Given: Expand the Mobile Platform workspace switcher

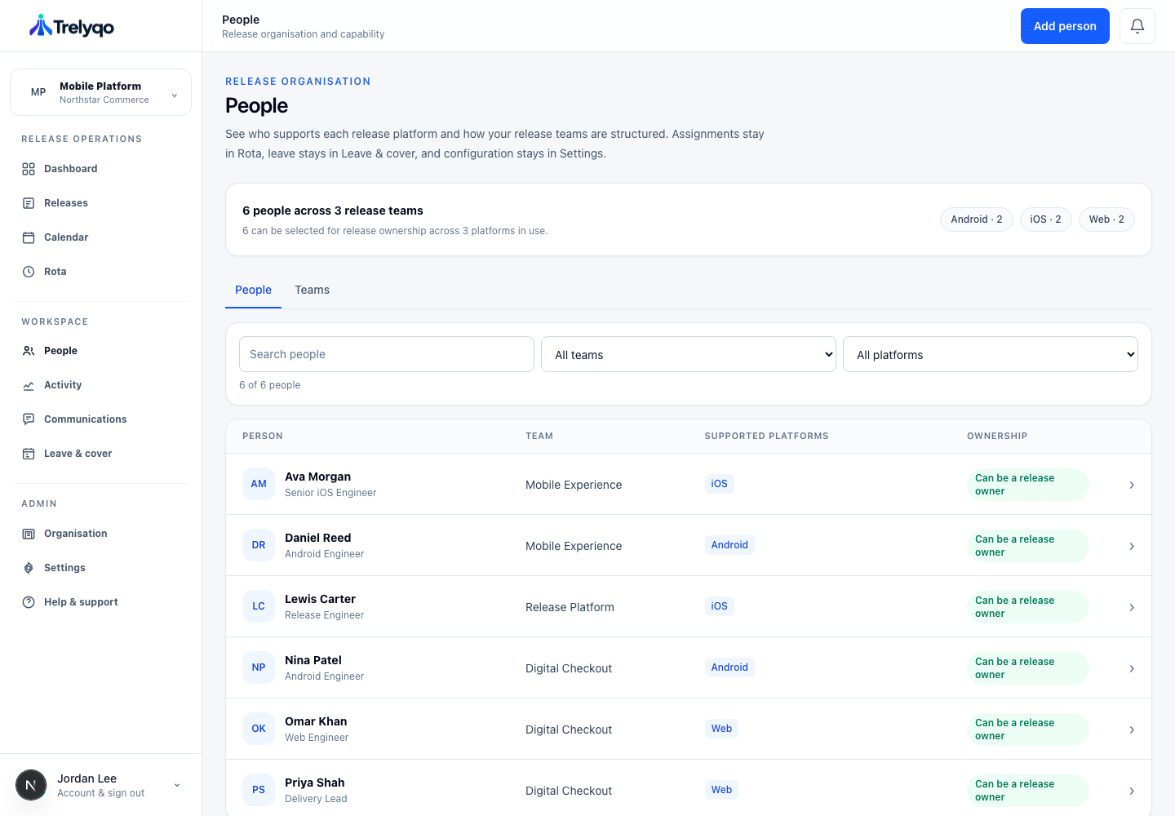Looking at the screenshot, I should 100,92.
